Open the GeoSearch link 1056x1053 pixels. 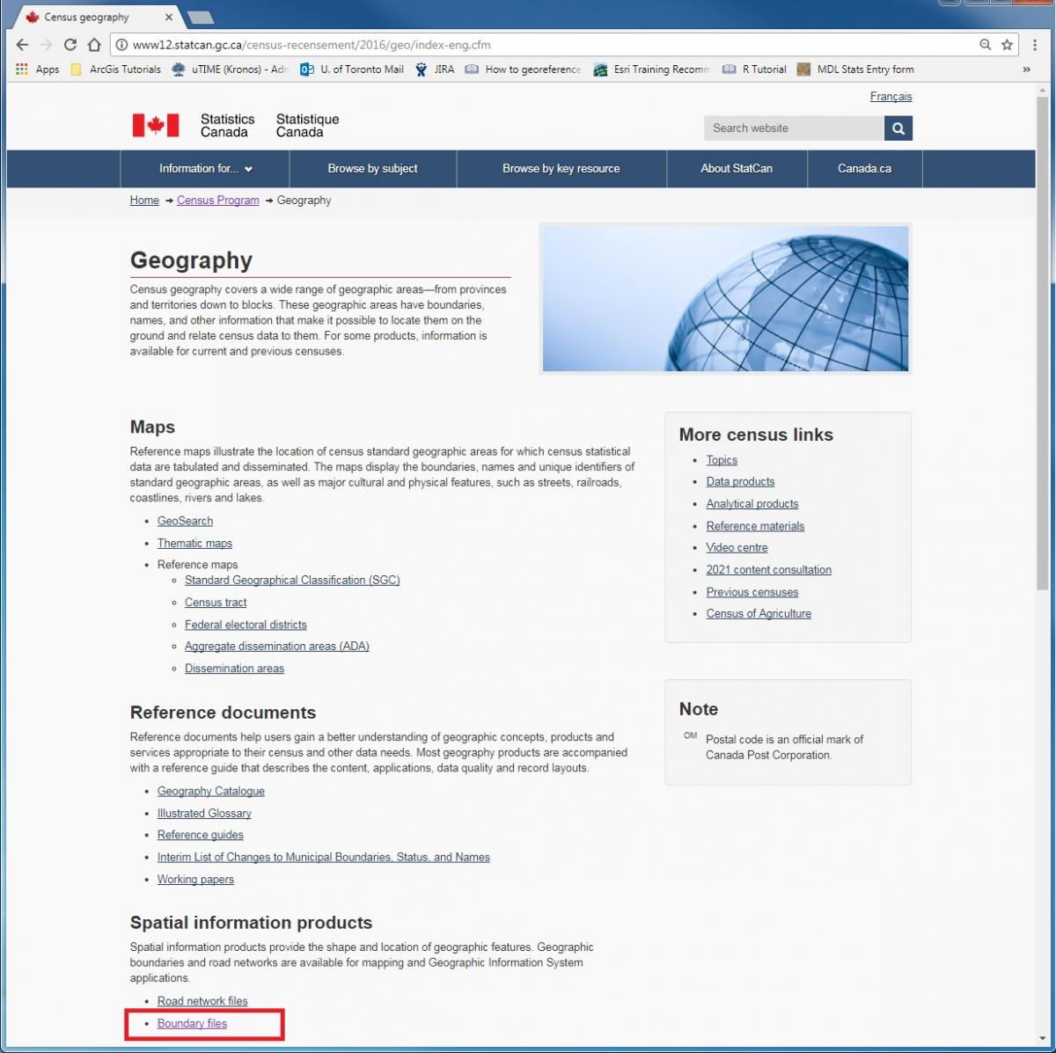tap(185, 521)
